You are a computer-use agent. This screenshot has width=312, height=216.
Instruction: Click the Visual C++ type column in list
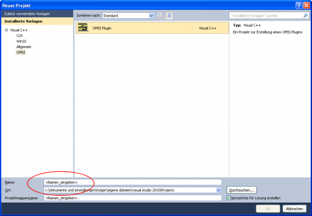click(207, 28)
